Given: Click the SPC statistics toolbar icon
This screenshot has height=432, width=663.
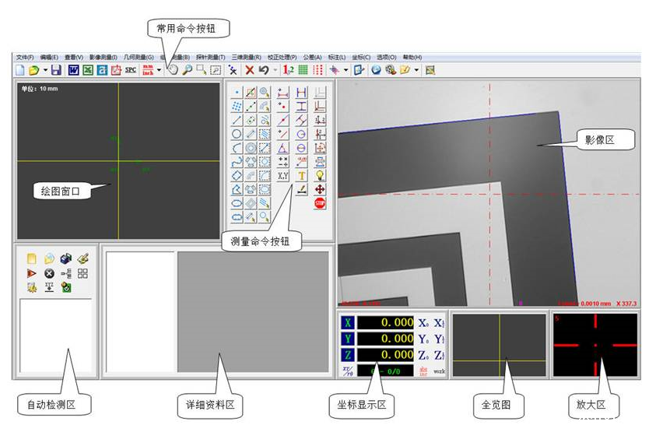Looking at the screenshot, I should [x=131, y=70].
